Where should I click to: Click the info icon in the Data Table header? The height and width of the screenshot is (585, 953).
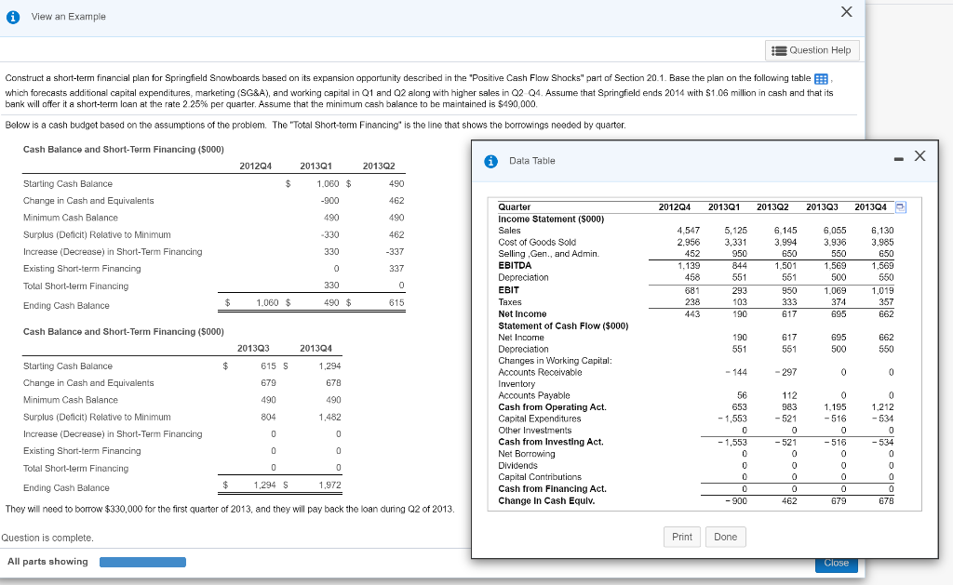point(490,159)
